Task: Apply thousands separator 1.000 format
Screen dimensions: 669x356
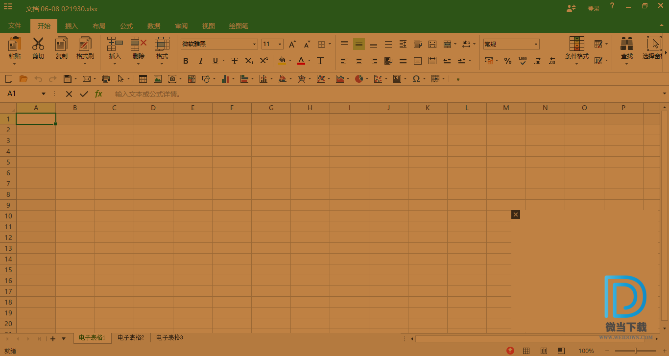Action: [523, 61]
